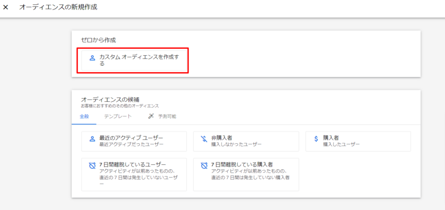Click the crossed-out dollar icon for 非購入者
Screen dimensions: 445x210
[204, 139]
